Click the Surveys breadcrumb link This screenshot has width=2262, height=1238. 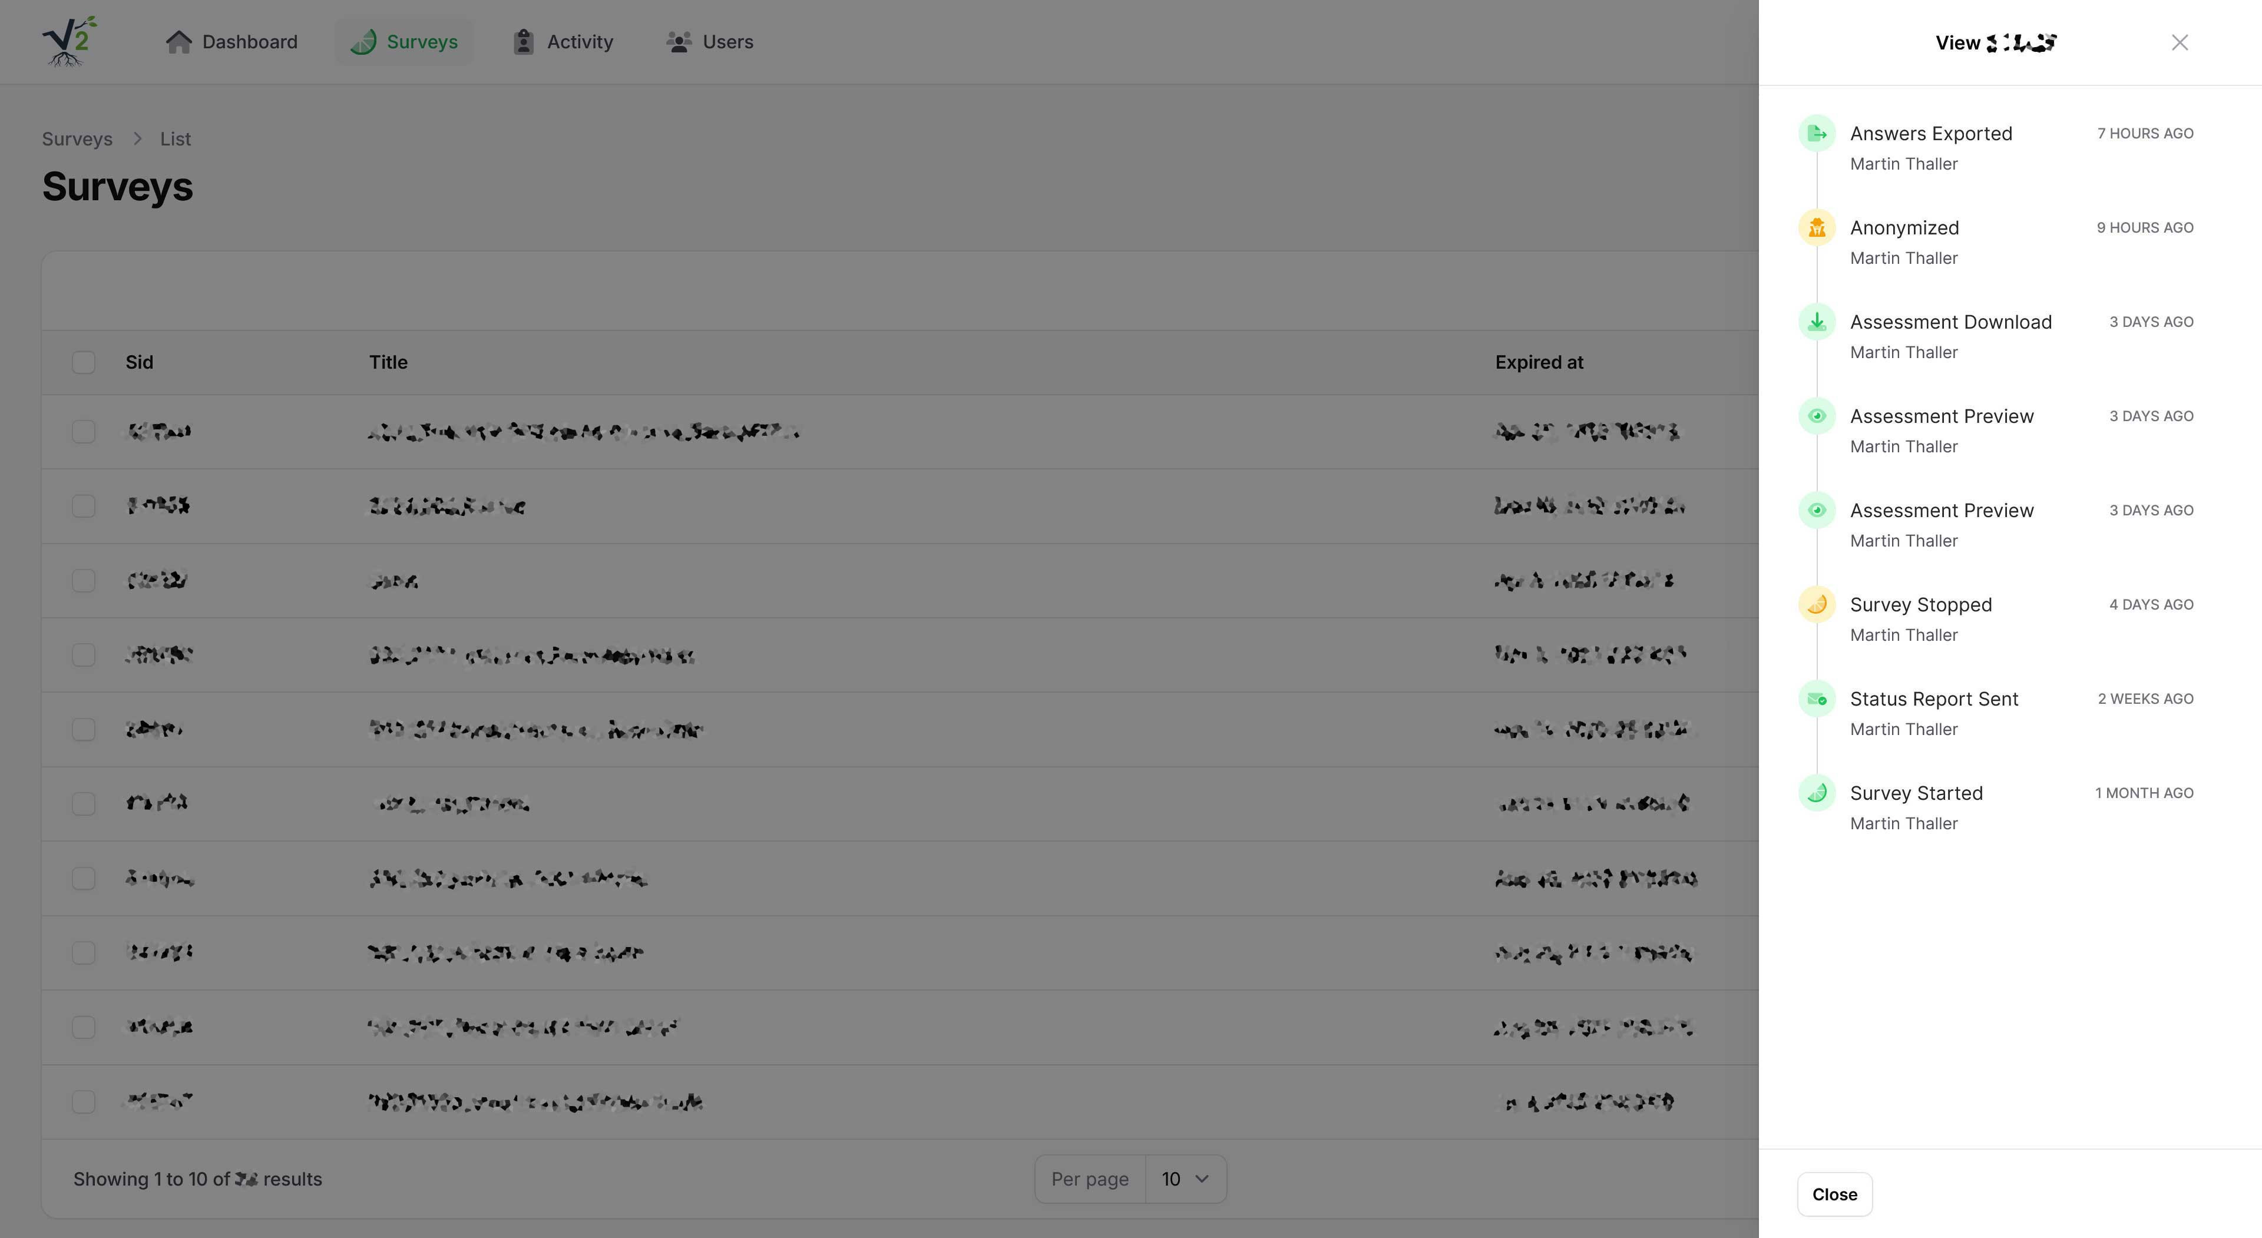coord(77,139)
